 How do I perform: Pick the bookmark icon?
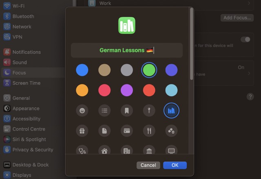[x=127, y=110]
